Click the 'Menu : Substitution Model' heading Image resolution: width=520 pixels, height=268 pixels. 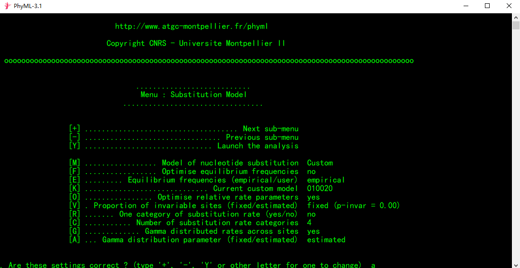pos(194,94)
